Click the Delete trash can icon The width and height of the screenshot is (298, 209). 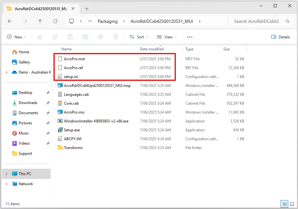(x=116, y=37)
